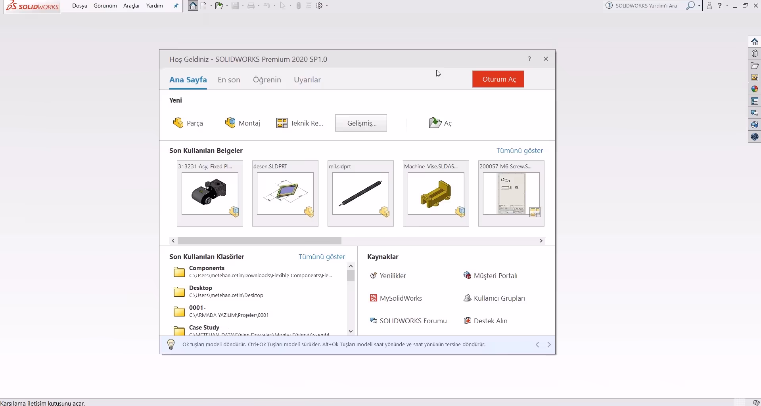
Task: Open the Machine_Vise.SLDAS... thumbnail
Action: [436, 193]
